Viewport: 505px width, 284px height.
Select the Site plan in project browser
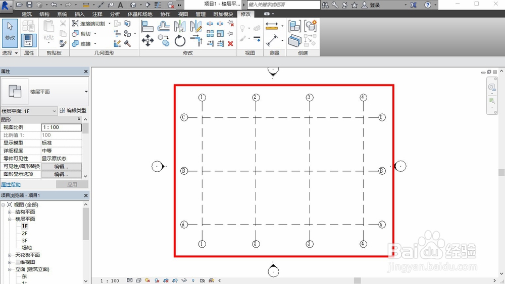pos(27,248)
